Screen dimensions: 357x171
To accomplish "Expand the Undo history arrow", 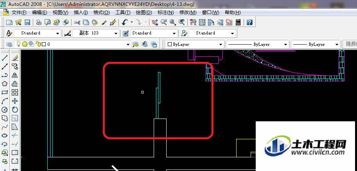I will [132, 22].
